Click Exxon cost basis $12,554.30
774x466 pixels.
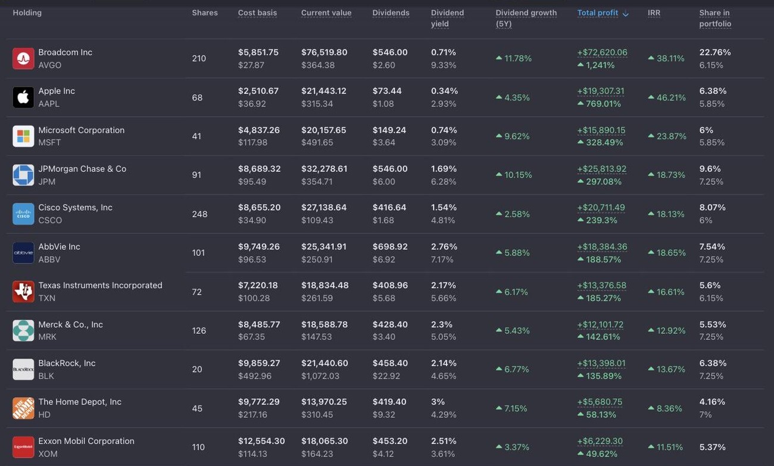pyautogui.click(x=261, y=442)
